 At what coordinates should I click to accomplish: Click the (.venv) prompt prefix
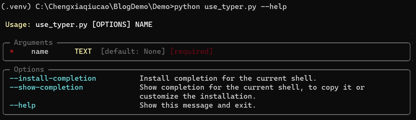tap(16, 6)
